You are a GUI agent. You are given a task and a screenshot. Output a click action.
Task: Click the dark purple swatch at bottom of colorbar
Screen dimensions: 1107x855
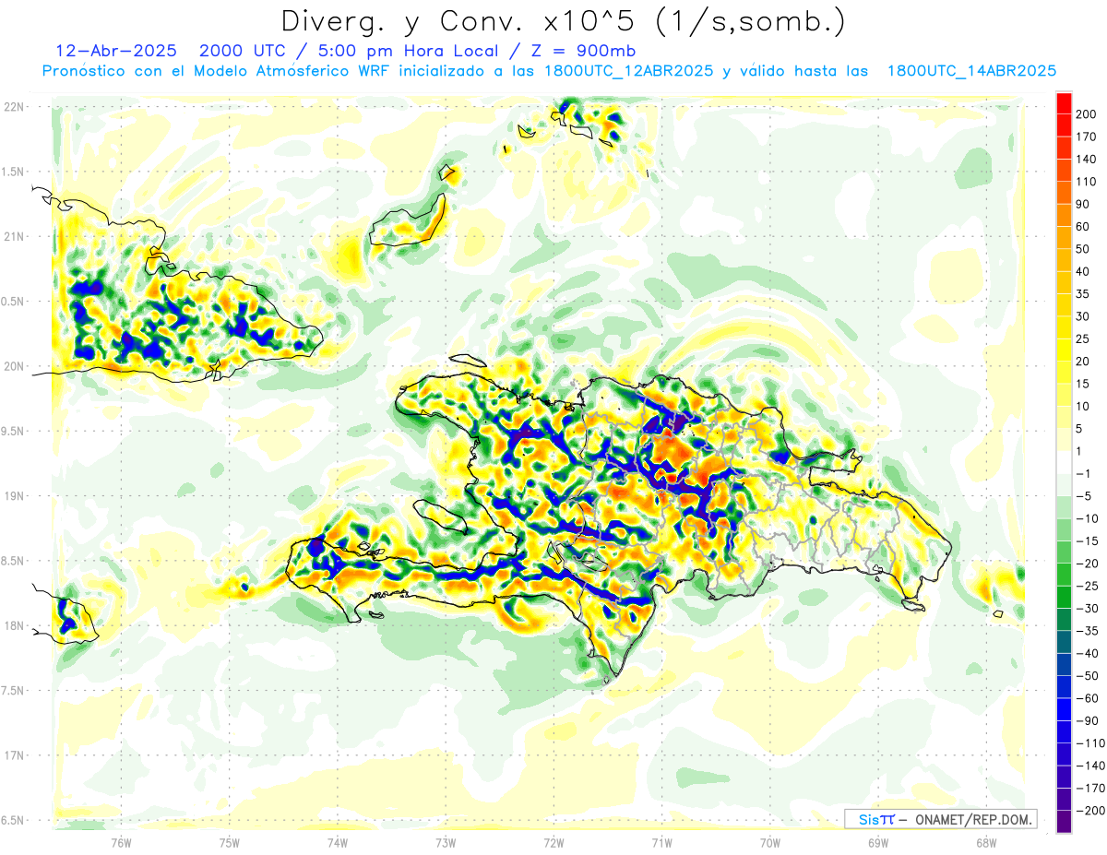pyautogui.click(x=1064, y=821)
